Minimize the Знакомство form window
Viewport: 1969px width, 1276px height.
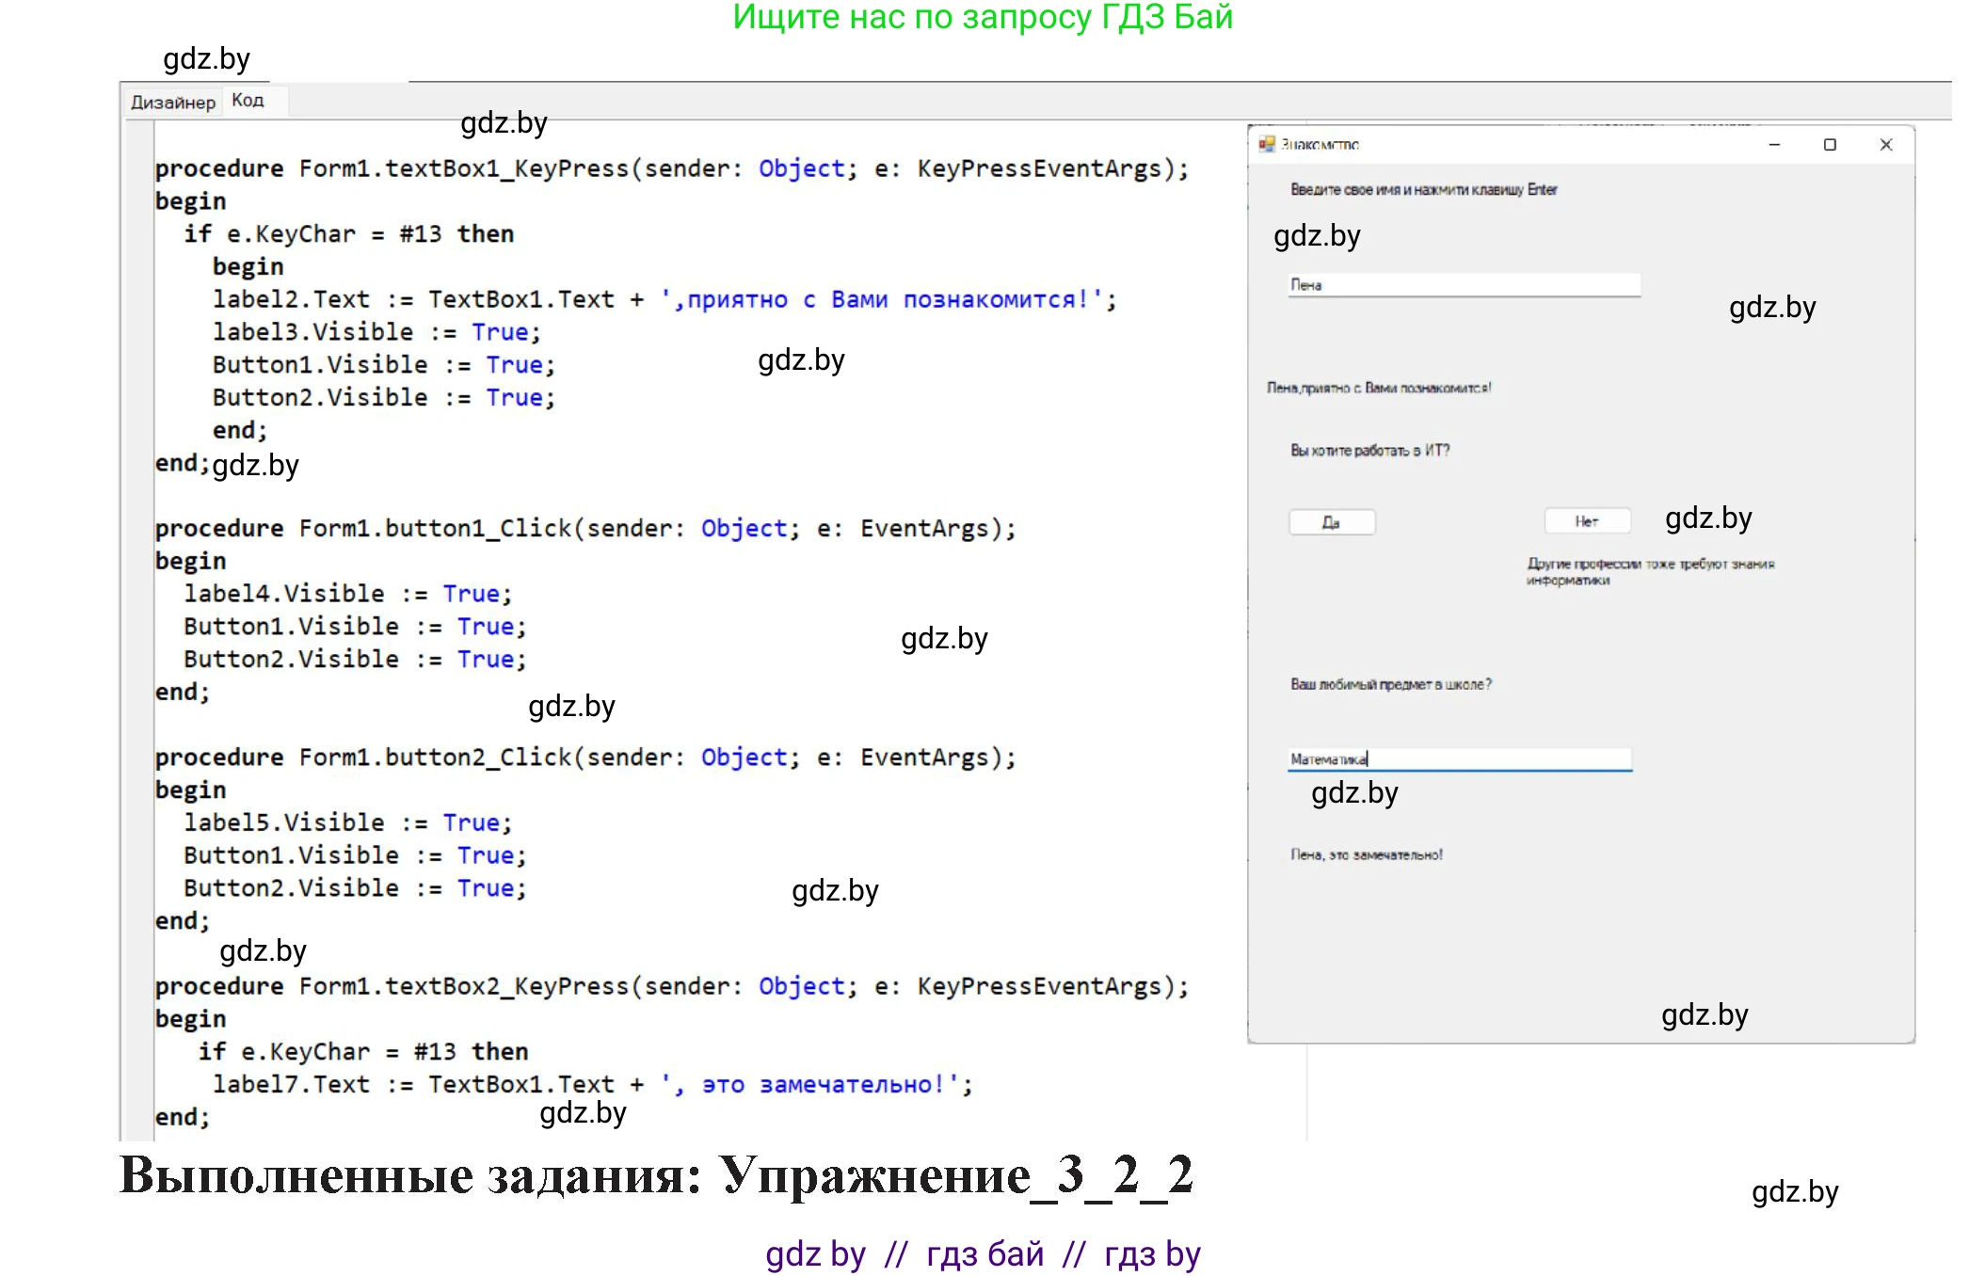[x=1773, y=144]
